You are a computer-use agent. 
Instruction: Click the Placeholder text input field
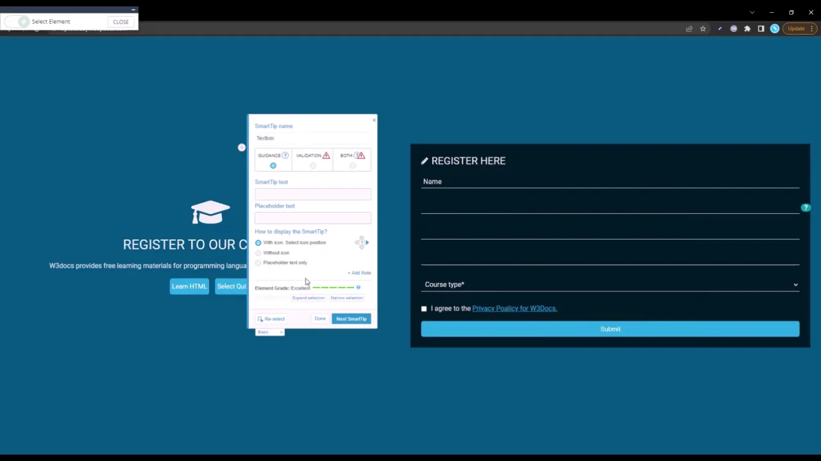[x=312, y=218]
